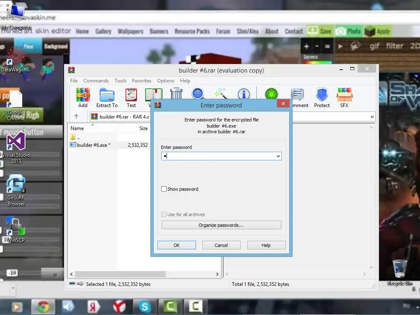This screenshot has height=315, width=420.
Task: Tick the Use for all archives checkbox
Action: [x=164, y=214]
